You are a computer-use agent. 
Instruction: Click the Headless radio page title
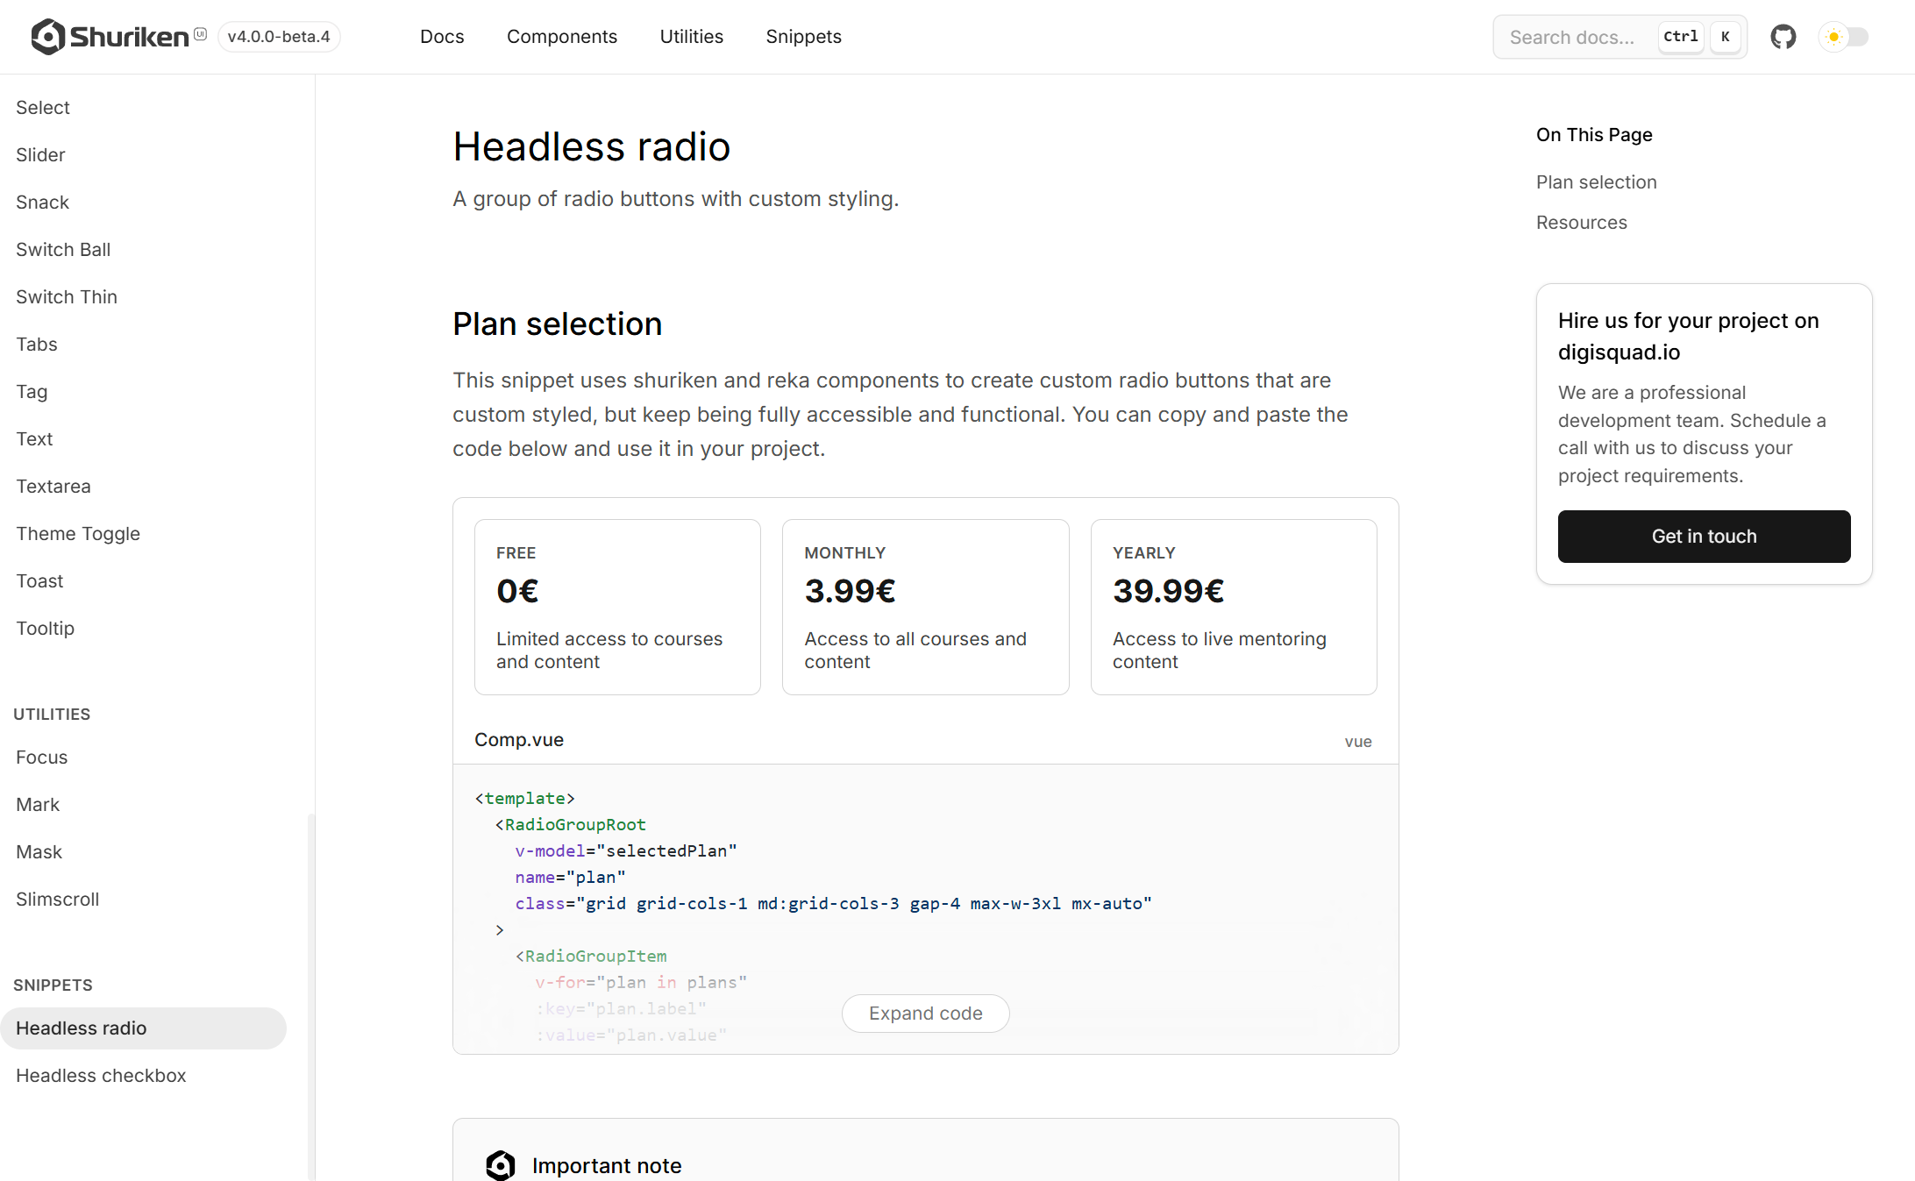tap(591, 146)
